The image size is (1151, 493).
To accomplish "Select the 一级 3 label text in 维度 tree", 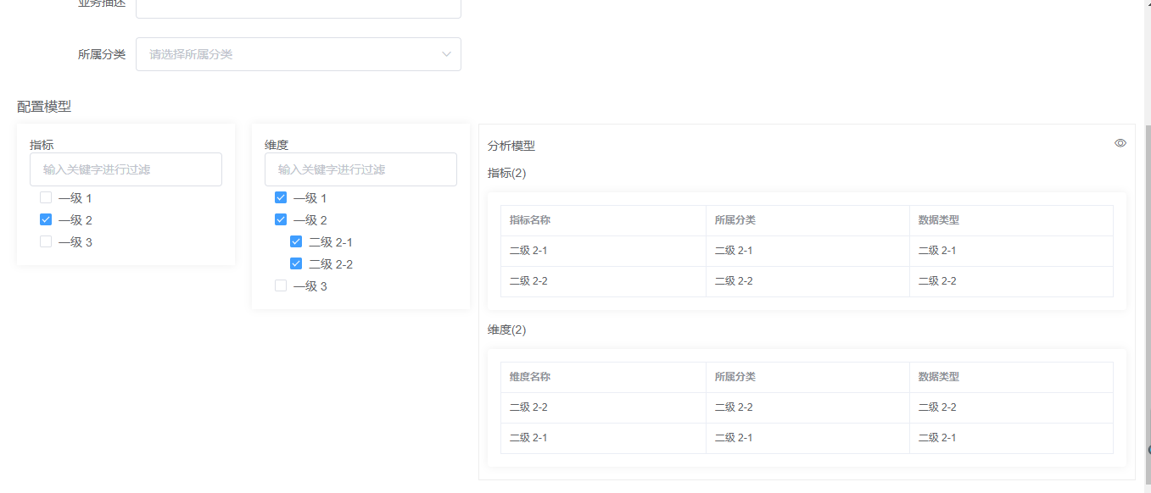I will (x=310, y=286).
